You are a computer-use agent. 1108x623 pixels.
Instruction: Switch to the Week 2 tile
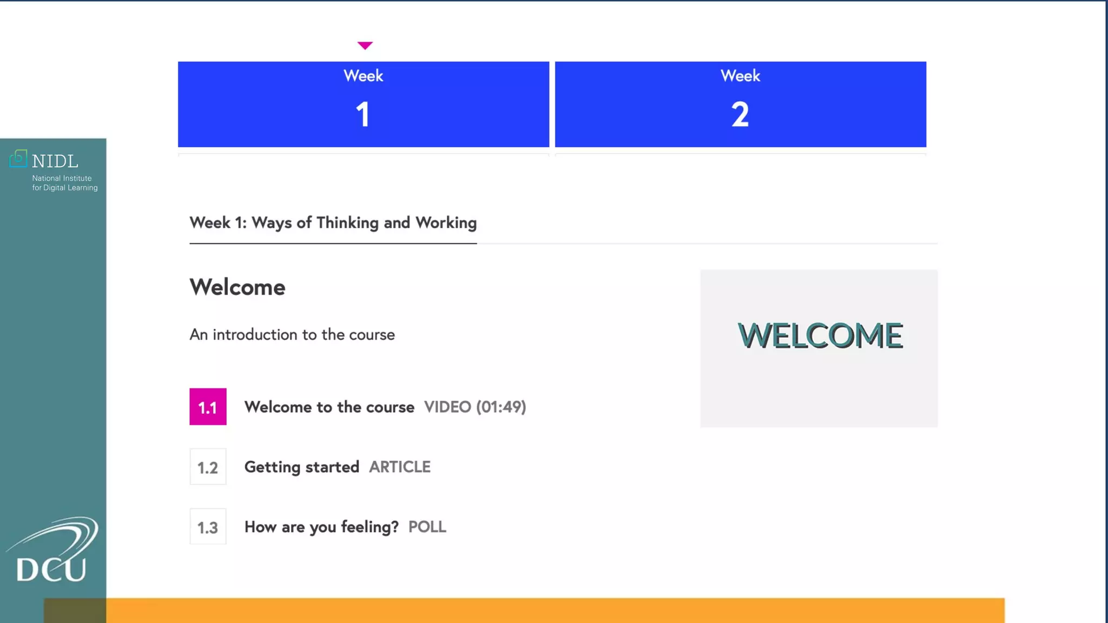pos(740,104)
